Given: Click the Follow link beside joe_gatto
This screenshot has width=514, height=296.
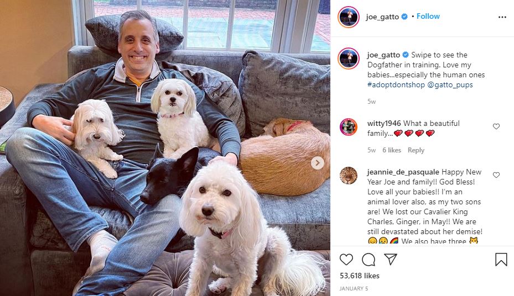Looking at the screenshot, I should (x=428, y=17).
